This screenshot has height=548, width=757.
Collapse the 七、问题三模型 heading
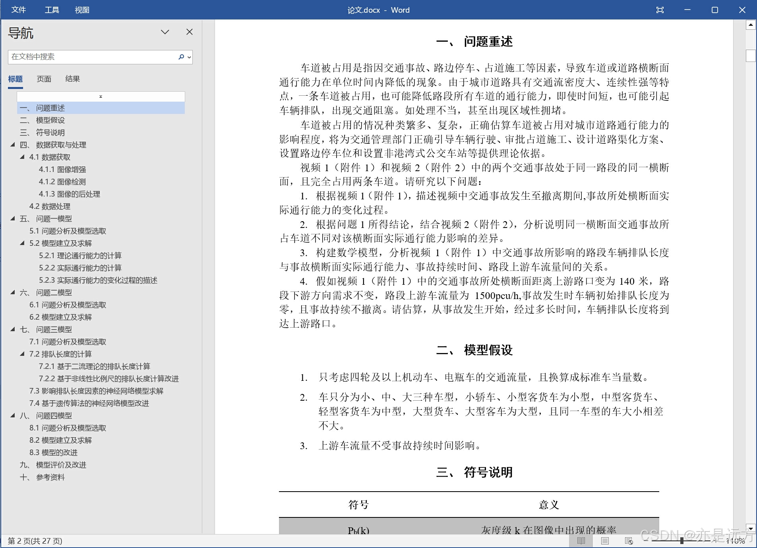[13, 330]
